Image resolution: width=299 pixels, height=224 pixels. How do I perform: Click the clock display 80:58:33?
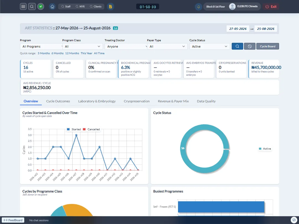[x=148, y=7]
